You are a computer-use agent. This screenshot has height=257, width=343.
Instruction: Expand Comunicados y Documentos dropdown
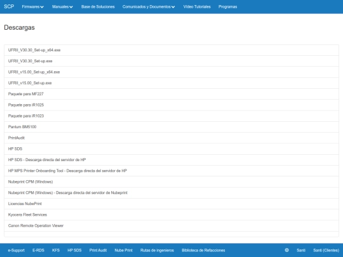coord(149,7)
